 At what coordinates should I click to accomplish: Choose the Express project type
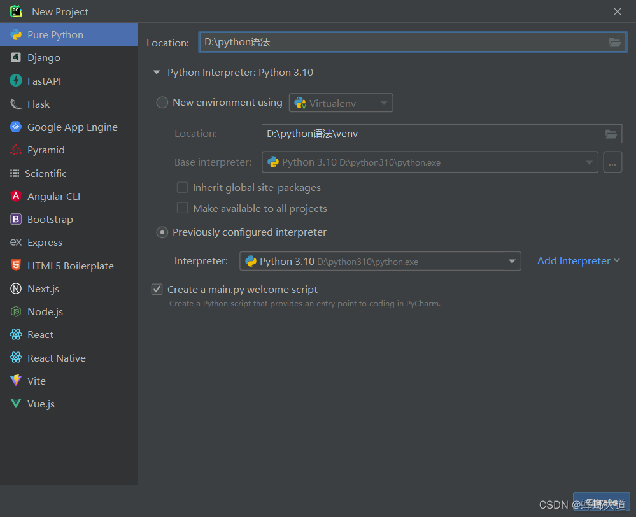tap(69, 243)
